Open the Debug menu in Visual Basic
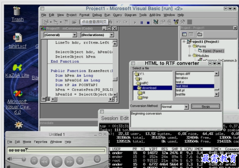The image size is (239, 168). 97,15
